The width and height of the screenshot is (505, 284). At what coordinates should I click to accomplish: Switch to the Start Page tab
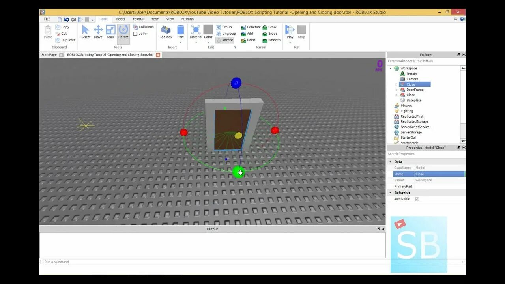coord(49,55)
